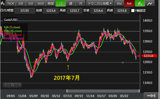The height and width of the screenshot is (99, 160).
Task: Click the 07/13 date axis label
Action: point(67,96)
